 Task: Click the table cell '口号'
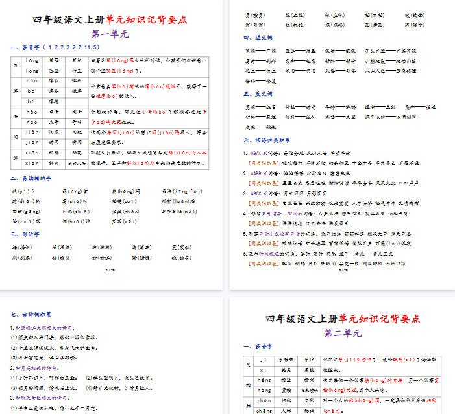pyautogui.click(x=54, y=112)
